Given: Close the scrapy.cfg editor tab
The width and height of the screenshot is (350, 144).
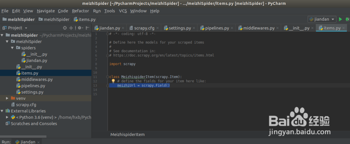Looking at the screenshot, I should click(157, 28).
